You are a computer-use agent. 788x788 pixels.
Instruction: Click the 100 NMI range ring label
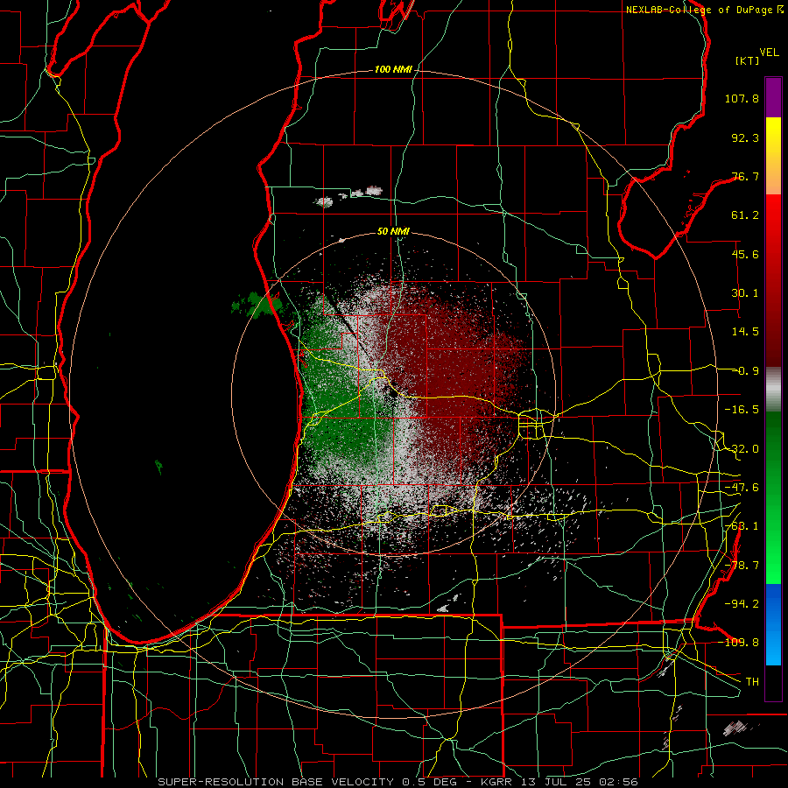point(393,69)
